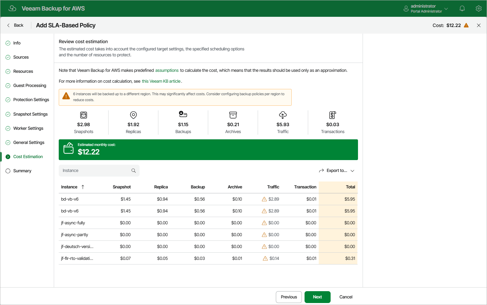Click the Backups drive icon
Image resolution: width=487 pixels, height=305 pixels.
[x=183, y=114]
